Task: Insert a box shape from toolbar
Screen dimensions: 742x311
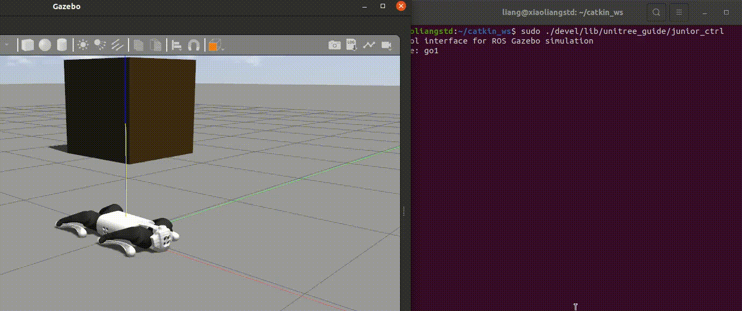Action: click(27, 45)
